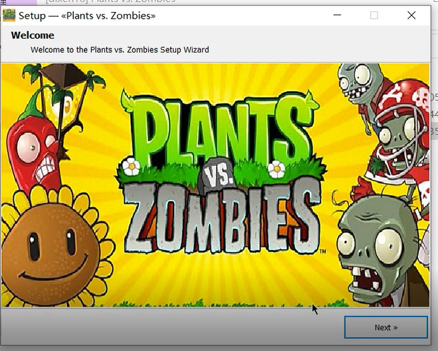Click the setup icon in title bar
The image size is (438, 351).
pyautogui.click(x=9, y=15)
